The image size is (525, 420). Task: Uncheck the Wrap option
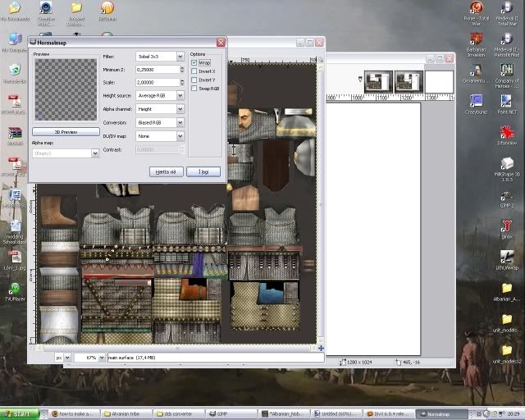[x=194, y=62]
